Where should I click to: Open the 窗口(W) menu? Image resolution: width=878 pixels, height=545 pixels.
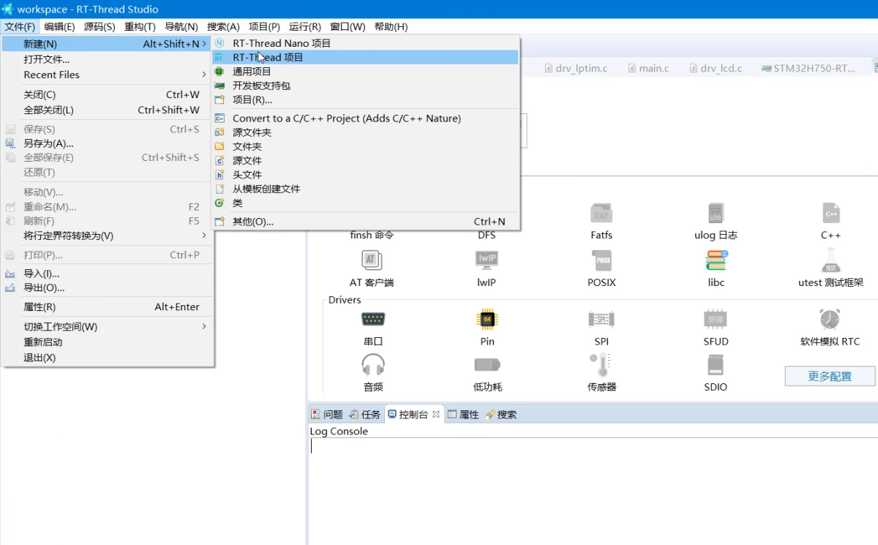pyautogui.click(x=348, y=26)
